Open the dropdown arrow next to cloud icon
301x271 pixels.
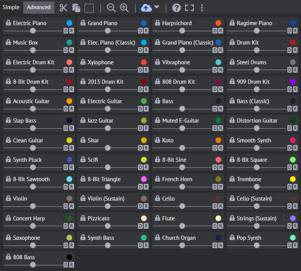click(157, 7)
